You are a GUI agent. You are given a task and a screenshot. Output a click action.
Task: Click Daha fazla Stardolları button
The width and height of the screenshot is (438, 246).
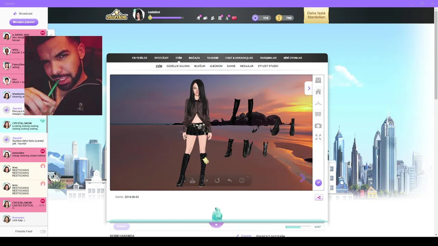(316, 15)
